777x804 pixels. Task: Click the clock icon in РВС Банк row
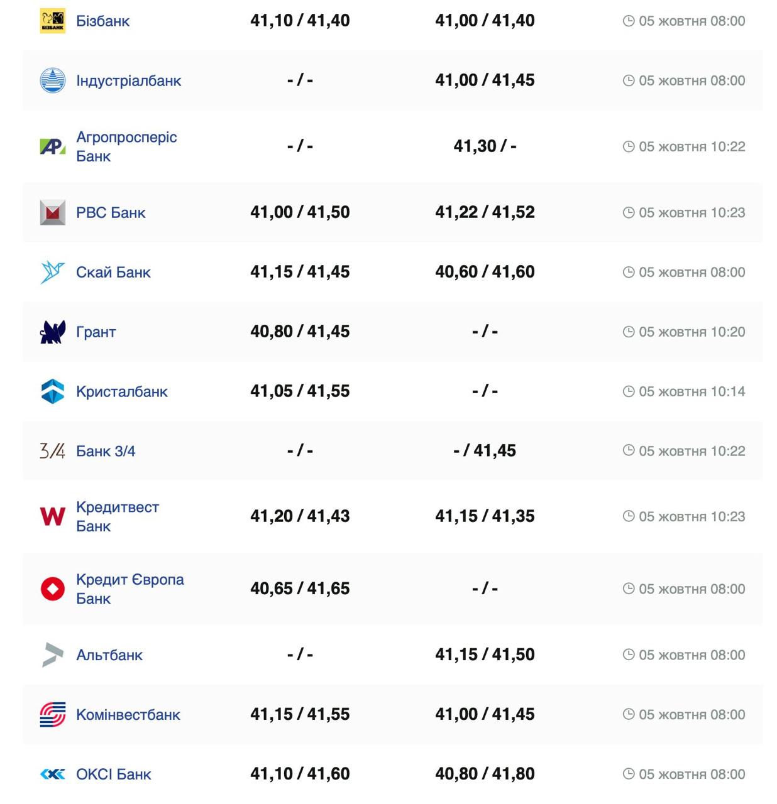click(628, 212)
